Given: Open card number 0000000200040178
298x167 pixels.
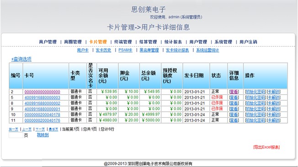Looking at the screenshot, I should coord(43,115).
